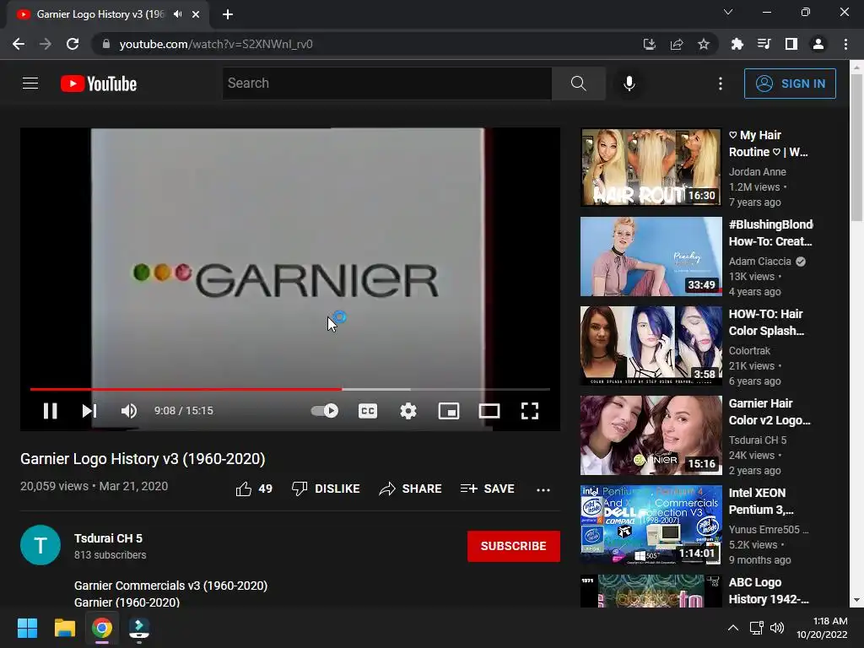Open the Chrome profile icon
Image resolution: width=864 pixels, height=648 pixels.
point(818,44)
